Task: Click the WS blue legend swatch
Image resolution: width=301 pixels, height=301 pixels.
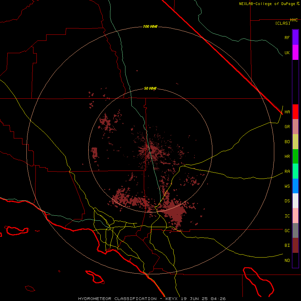Action: click(295, 186)
